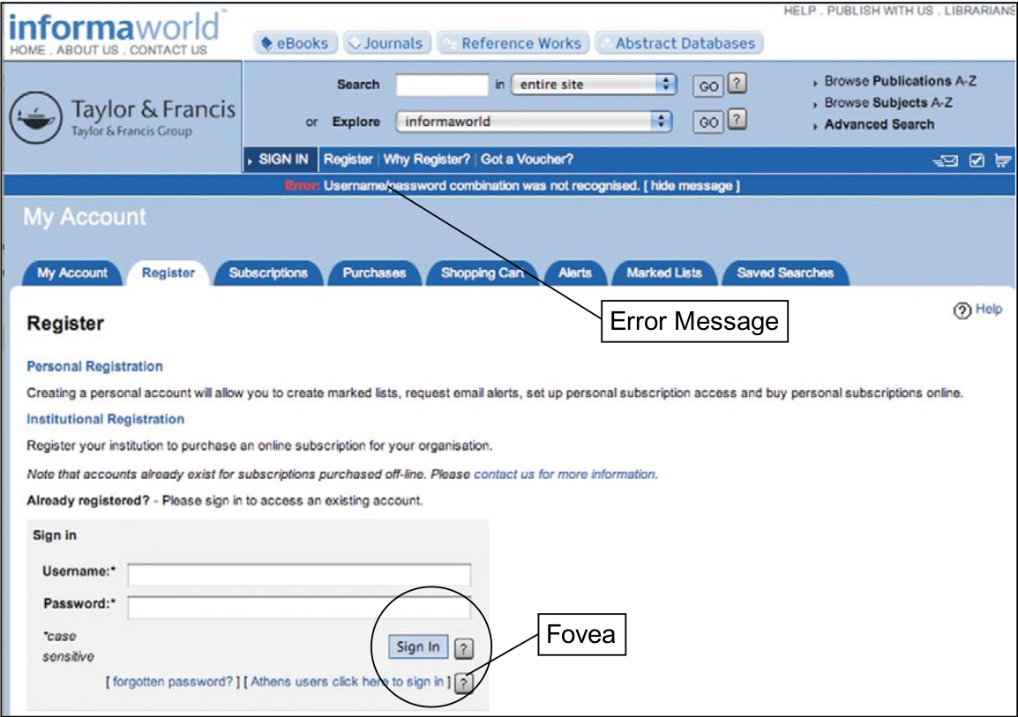Image resolution: width=1018 pixels, height=717 pixels.
Task: Click PUBLISH WITH US link
Action: [x=880, y=11]
